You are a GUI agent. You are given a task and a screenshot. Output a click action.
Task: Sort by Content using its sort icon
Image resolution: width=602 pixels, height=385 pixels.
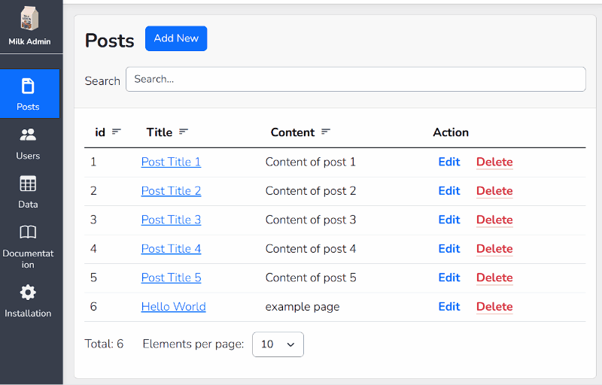coord(326,132)
